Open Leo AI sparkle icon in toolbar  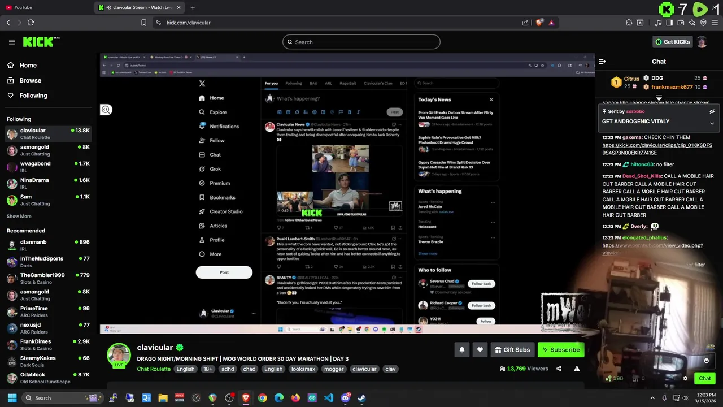(x=692, y=23)
